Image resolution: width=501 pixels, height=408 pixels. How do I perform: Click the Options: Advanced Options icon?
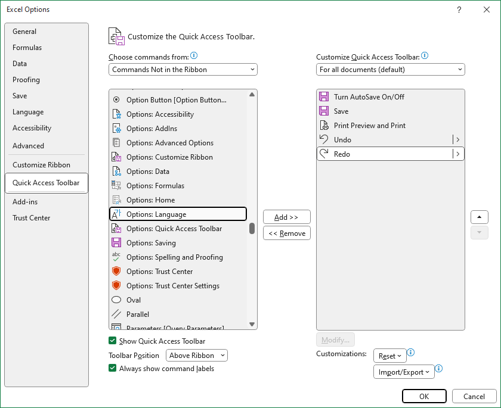point(116,142)
